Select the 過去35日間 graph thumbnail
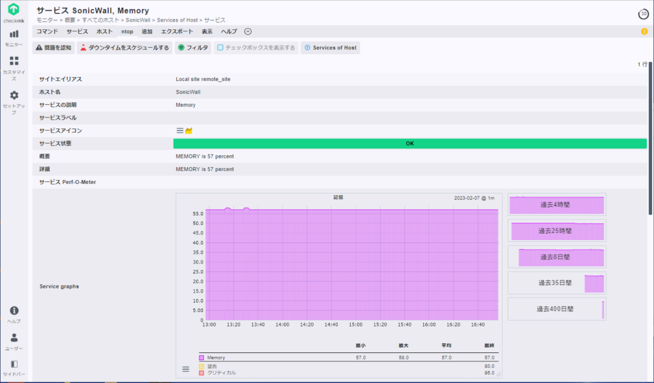654x383 pixels. 557,283
